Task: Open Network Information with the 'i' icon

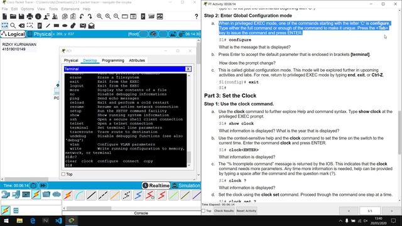Action: coord(38,17)
